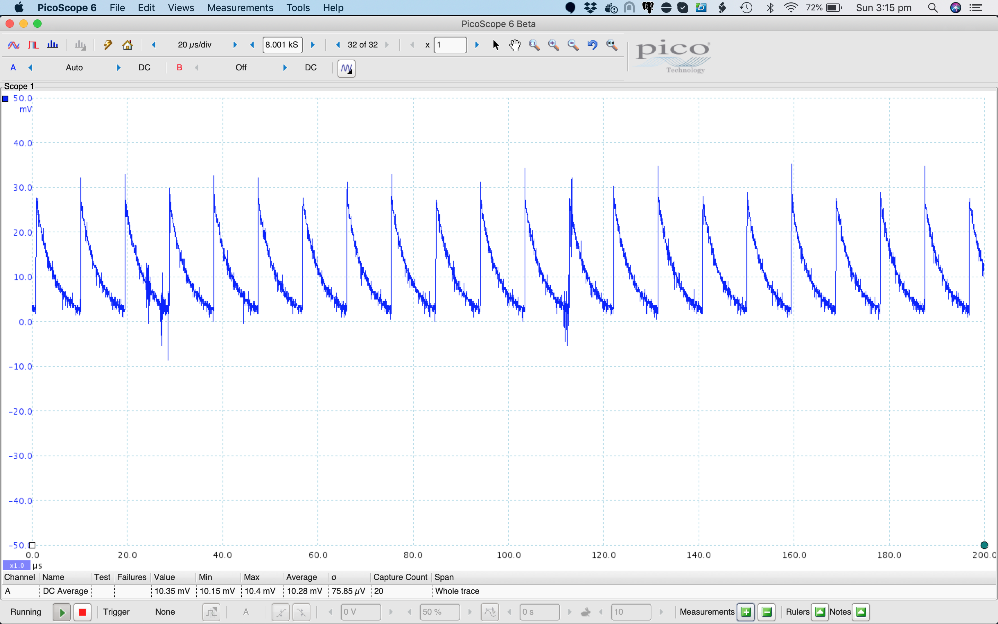Select rising edge trigger icon
This screenshot has width=998, height=624.
[x=280, y=612]
